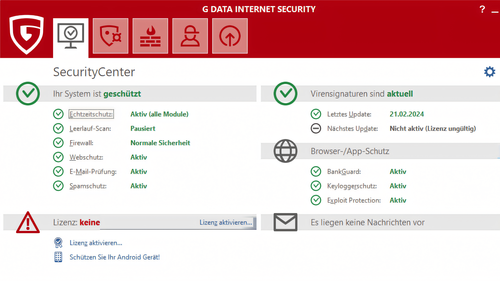Minimize the G DATA window
The image size is (500, 281).
click(x=495, y=11)
